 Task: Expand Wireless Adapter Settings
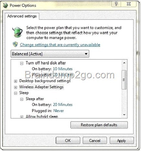pyautogui.click(x=16, y=87)
